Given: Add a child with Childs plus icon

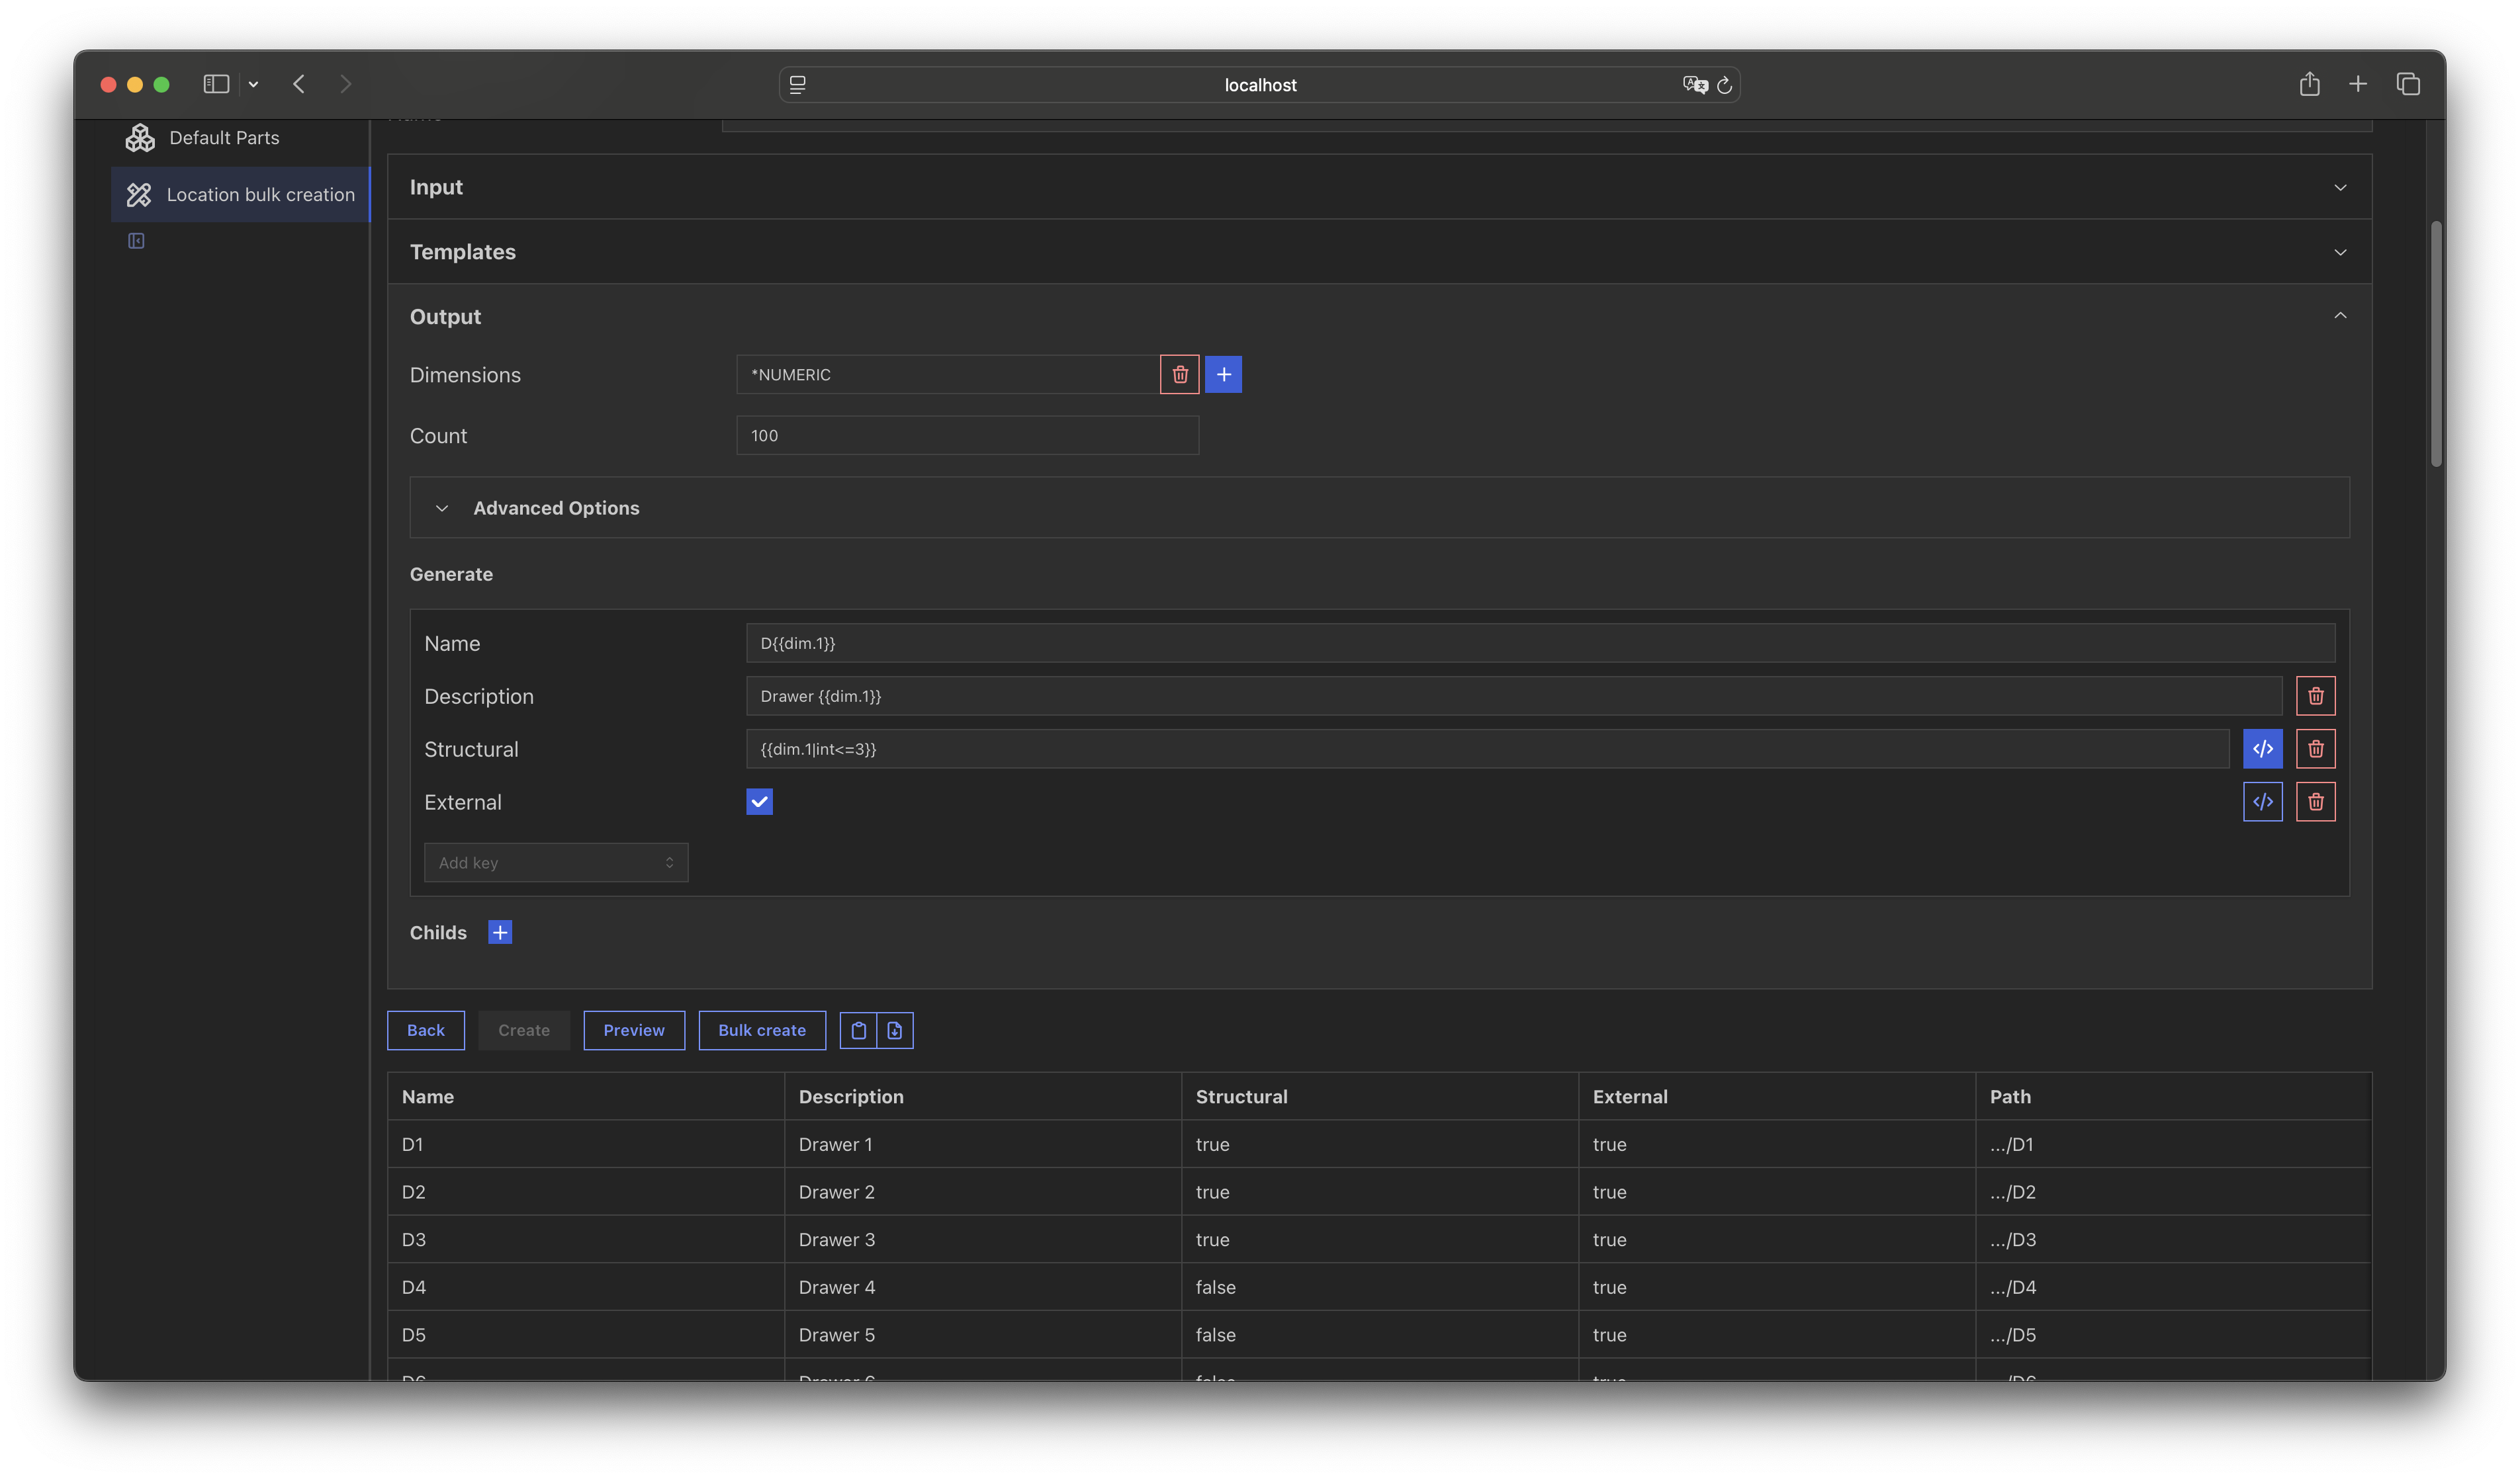Looking at the screenshot, I should pyautogui.click(x=500, y=933).
